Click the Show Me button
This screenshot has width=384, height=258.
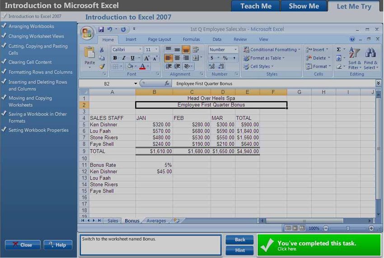click(x=304, y=6)
